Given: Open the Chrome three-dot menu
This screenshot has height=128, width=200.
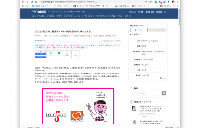Looking at the screenshot, I should pyautogui.click(x=177, y=2).
